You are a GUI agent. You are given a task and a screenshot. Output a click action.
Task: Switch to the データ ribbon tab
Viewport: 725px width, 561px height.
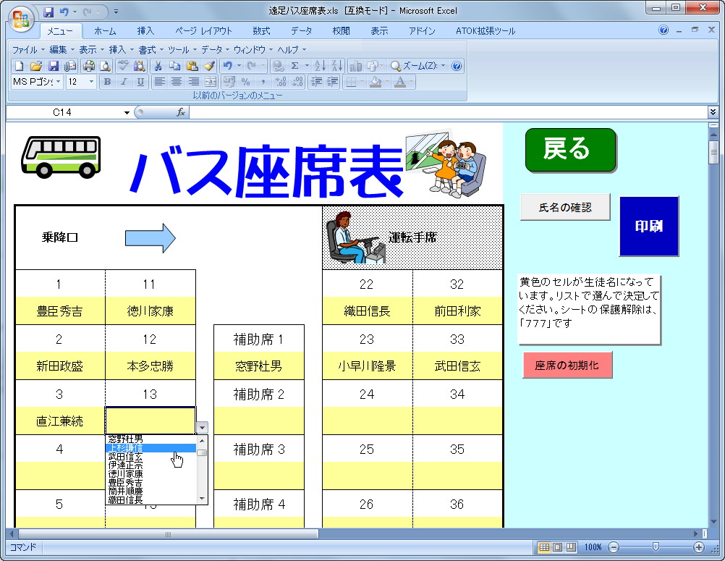tap(301, 30)
